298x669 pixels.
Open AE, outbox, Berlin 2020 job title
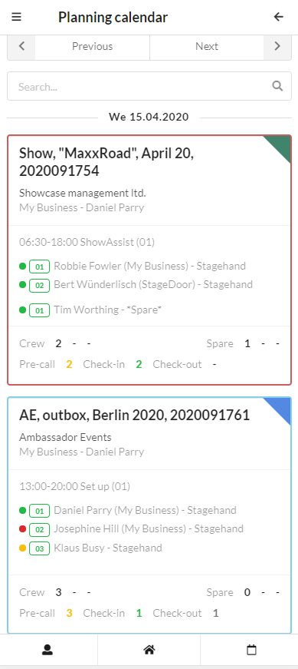click(x=135, y=415)
